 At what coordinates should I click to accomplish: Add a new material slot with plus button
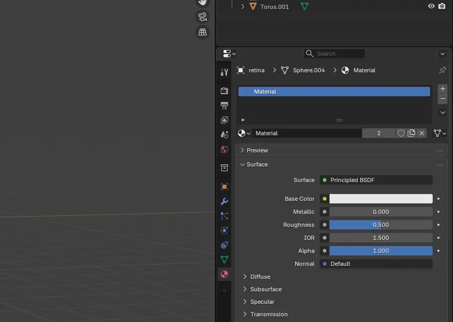click(443, 89)
